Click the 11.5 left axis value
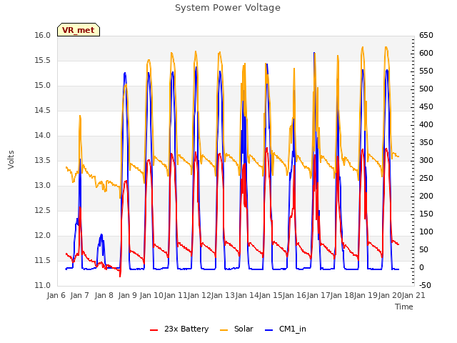This screenshot has height=343, width=457. 43,260
